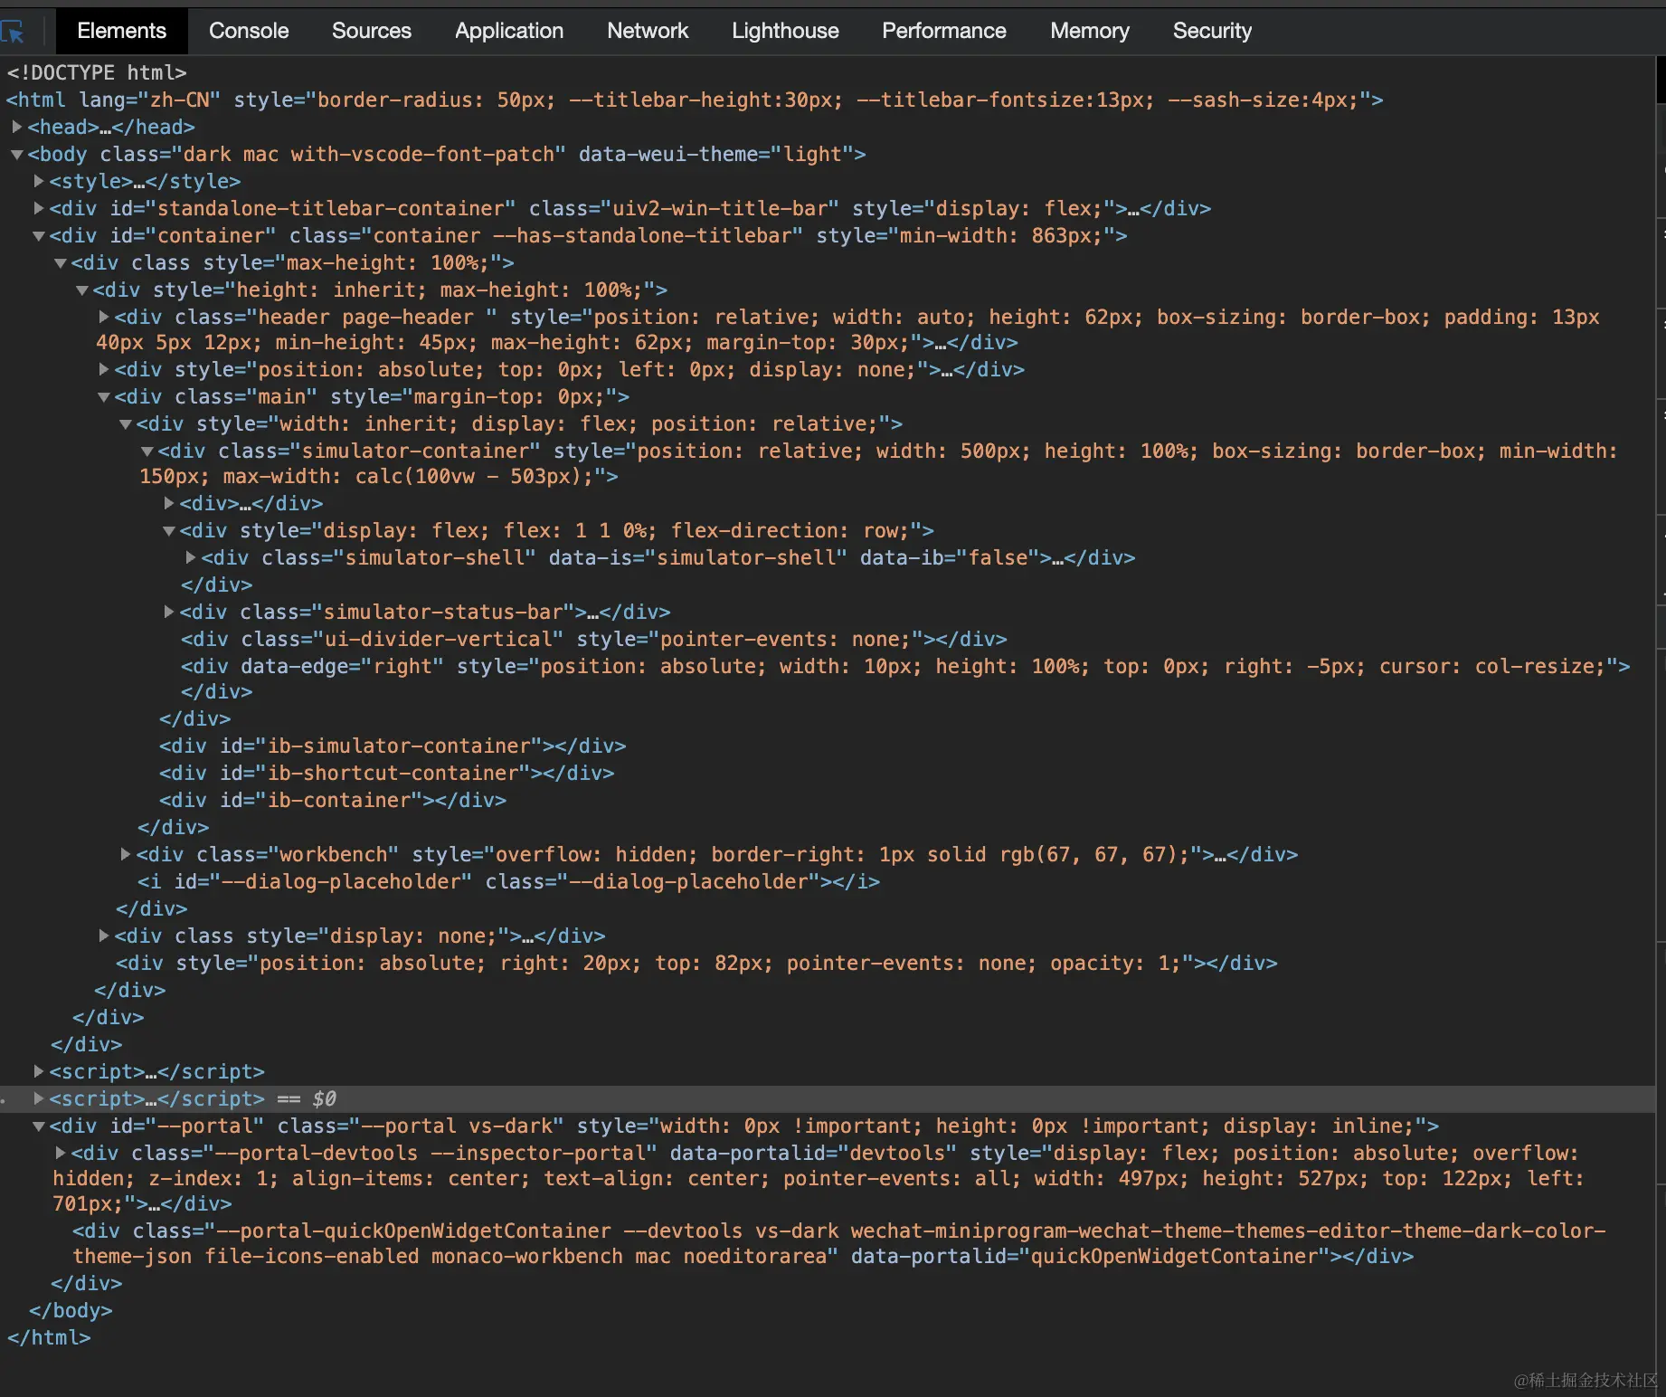
Task: Expand the workbench div
Action: click(x=125, y=854)
